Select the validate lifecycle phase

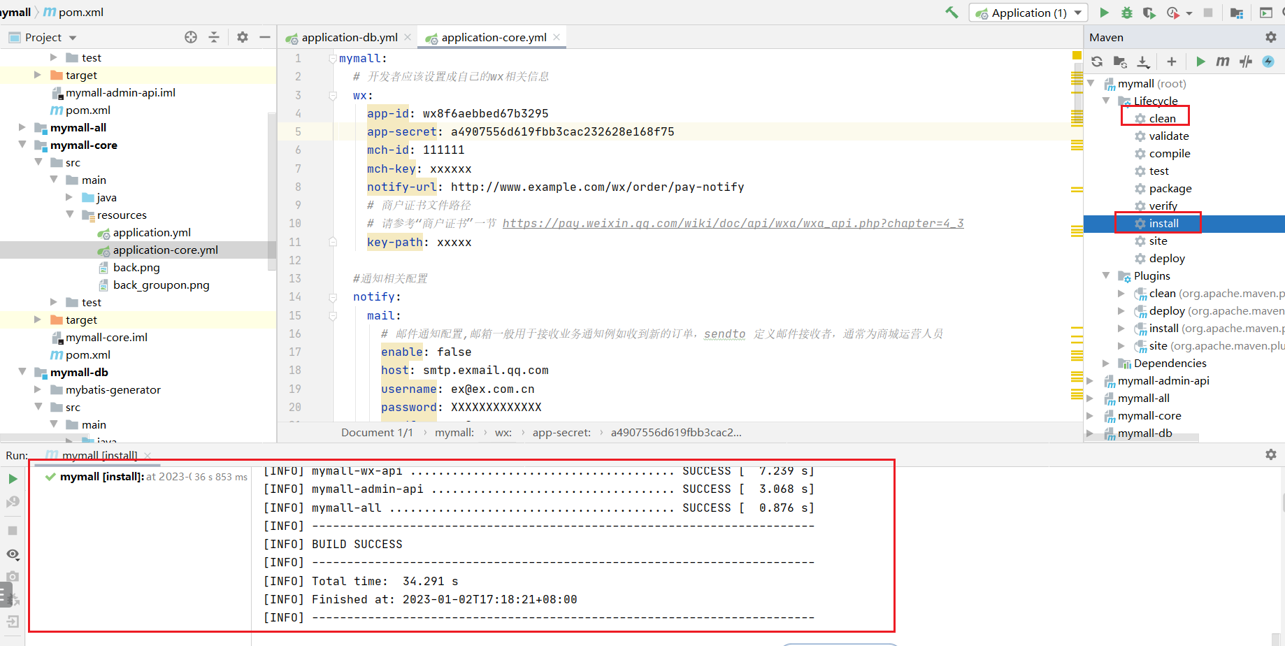click(x=1169, y=136)
